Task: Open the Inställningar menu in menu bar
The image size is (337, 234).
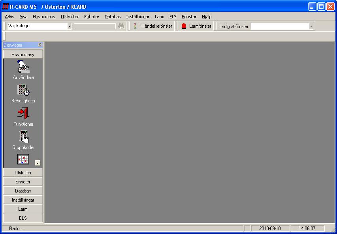Action: (138, 17)
